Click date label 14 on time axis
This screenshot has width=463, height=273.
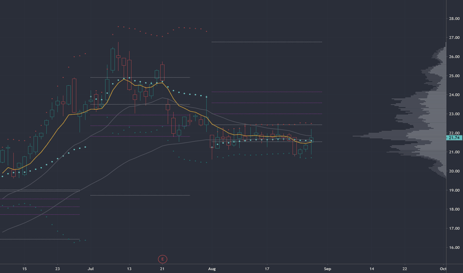372,269
